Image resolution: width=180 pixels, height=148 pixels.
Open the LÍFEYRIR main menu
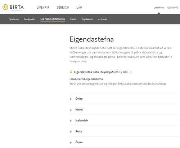tap(43, 8)
